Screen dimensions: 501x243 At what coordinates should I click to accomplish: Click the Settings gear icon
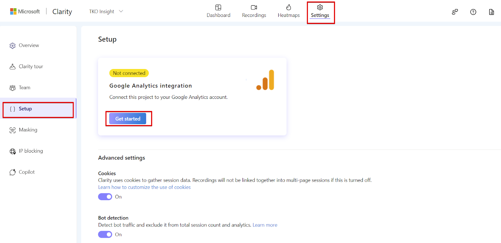point(320,7)
